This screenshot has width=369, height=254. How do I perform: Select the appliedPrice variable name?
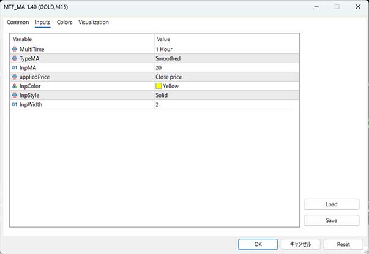[x=35, y=77]
